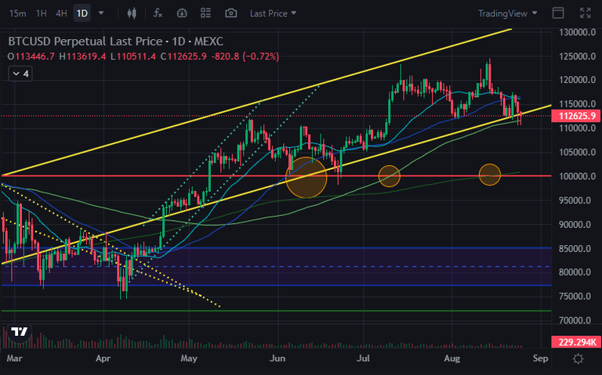Open the Last Price dropdown
This screenshot has width=602, height=375.
click(x=273, y=13)
